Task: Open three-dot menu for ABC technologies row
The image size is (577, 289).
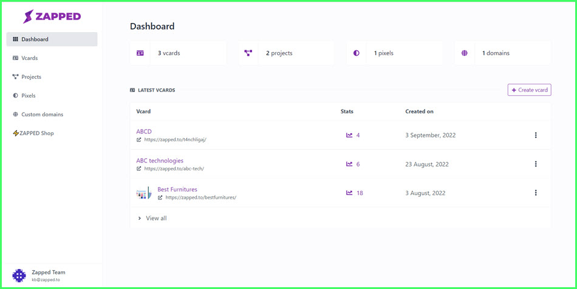Action: [x=536, y=164]
